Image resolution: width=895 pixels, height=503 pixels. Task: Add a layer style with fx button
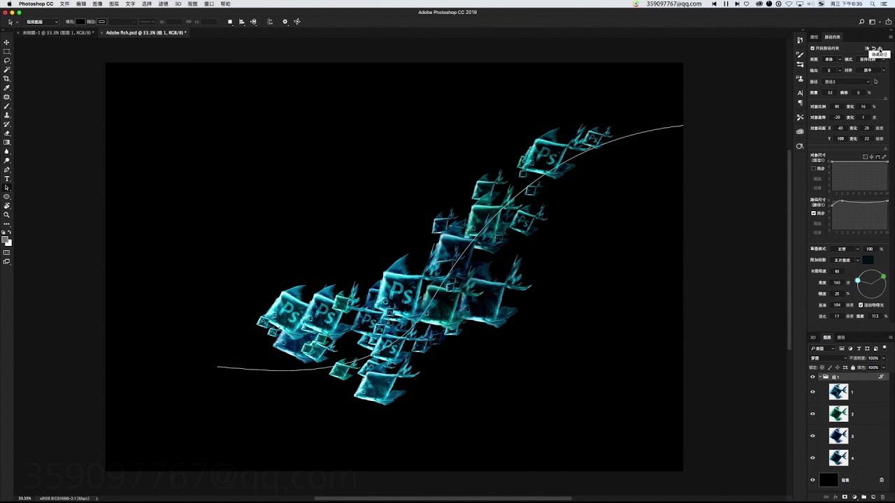[x=836, y=497]
